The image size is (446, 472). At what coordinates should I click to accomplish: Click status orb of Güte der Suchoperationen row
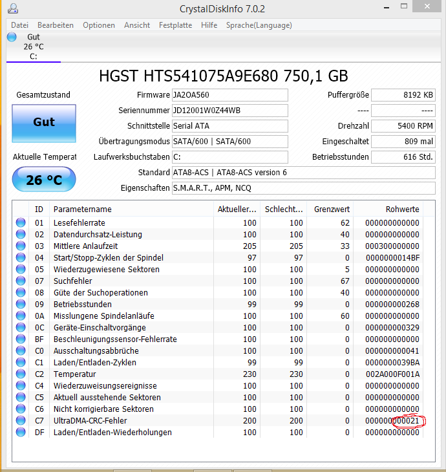pos(21,293)
